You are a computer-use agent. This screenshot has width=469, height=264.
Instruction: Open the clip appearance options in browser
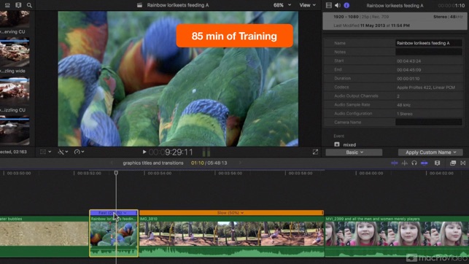7,5
